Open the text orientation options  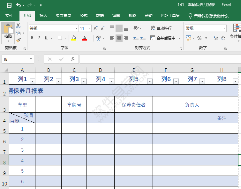coord(137,28)
